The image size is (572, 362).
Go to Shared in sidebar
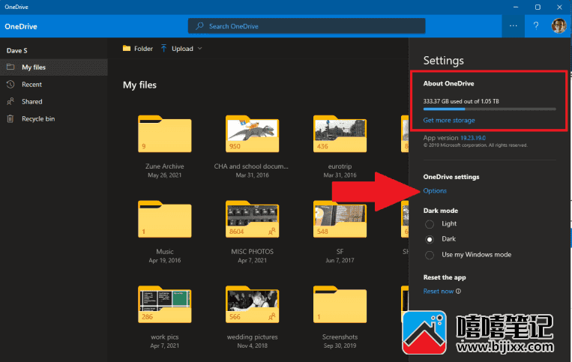(54, 101)
